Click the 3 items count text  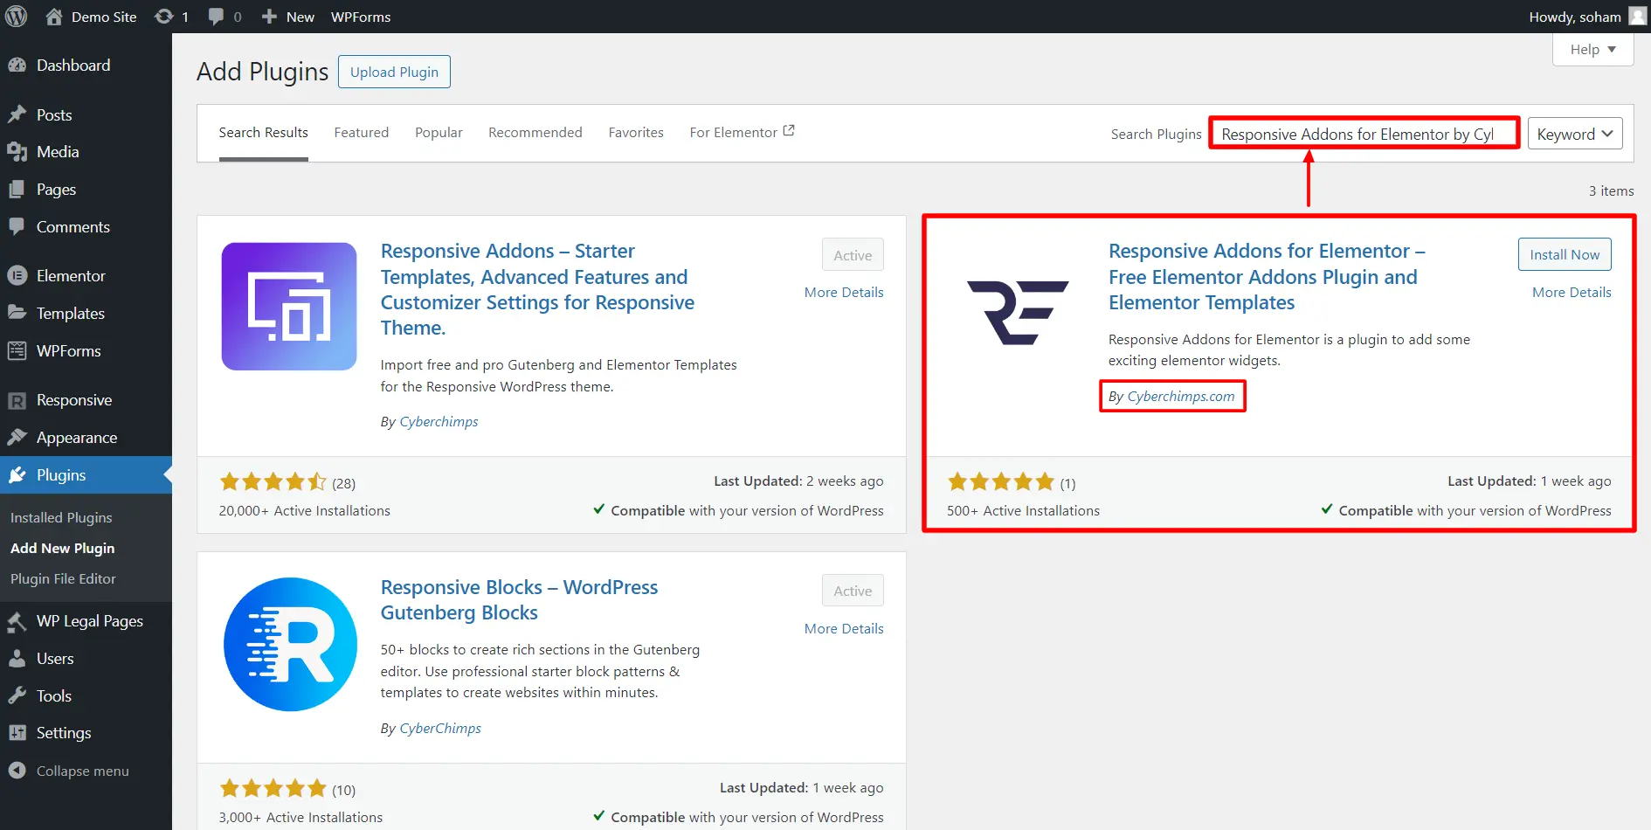(x=1611, y=191)
